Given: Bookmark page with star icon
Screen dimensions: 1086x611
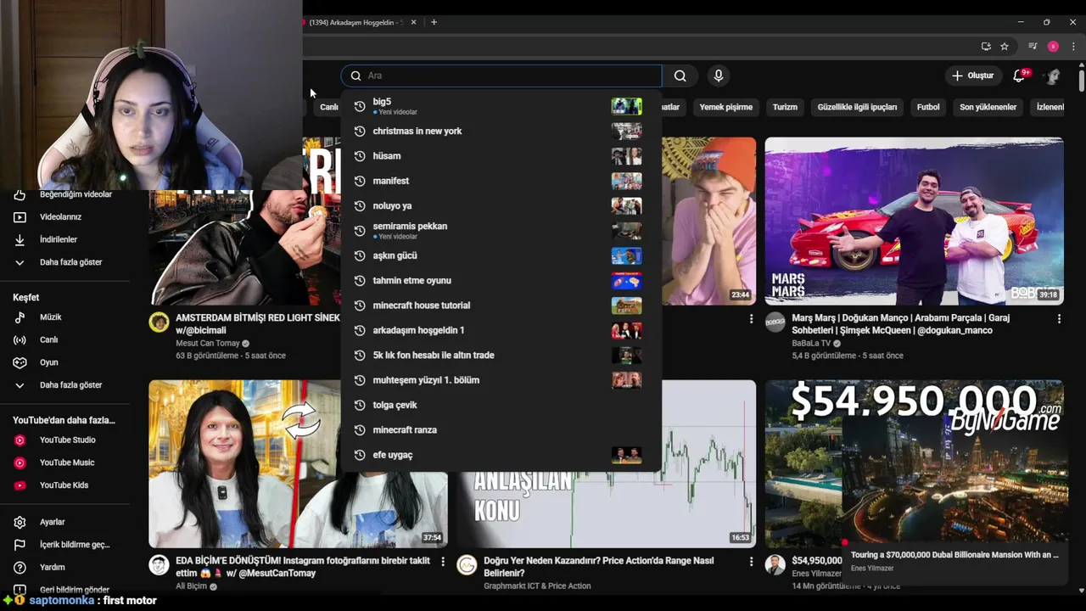Looking at the screenshot, I should tap(1005, 47).
